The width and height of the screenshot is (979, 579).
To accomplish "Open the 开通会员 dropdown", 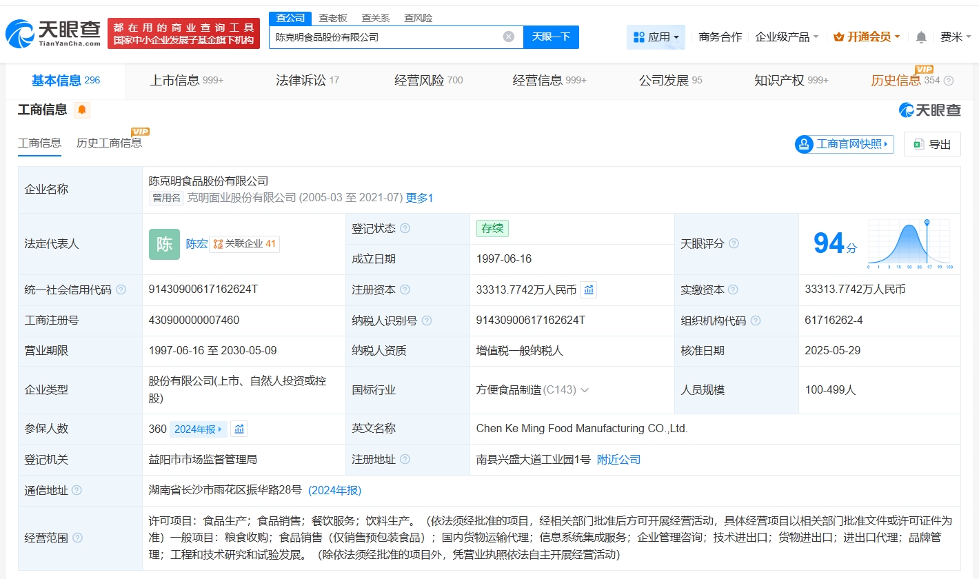I will 867,37.
